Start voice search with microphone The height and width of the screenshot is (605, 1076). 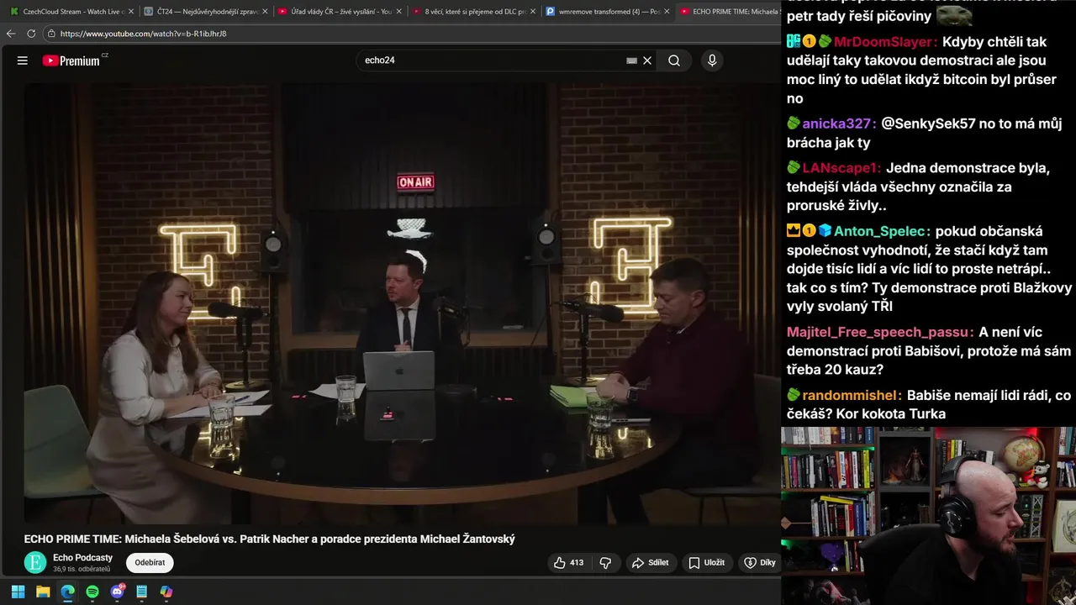coord(712,60)
